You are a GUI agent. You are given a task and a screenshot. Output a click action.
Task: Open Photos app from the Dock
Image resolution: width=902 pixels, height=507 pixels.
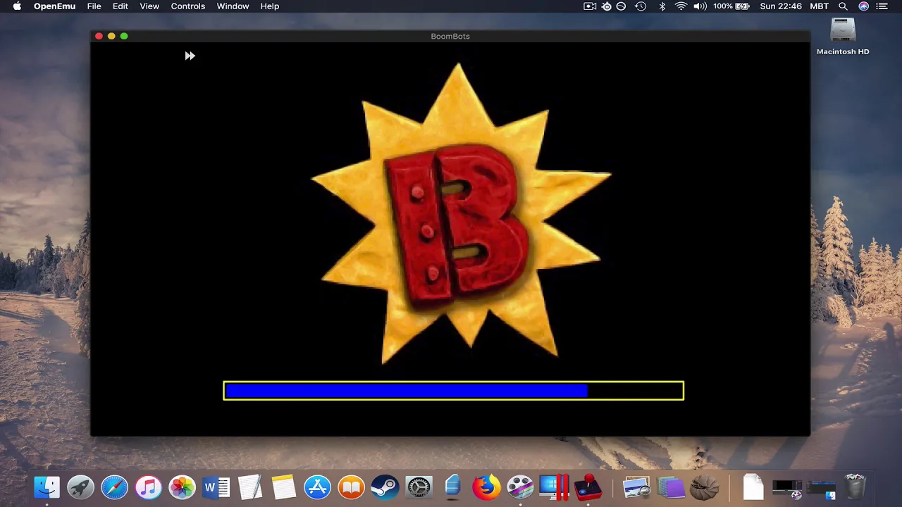[183, 487]
